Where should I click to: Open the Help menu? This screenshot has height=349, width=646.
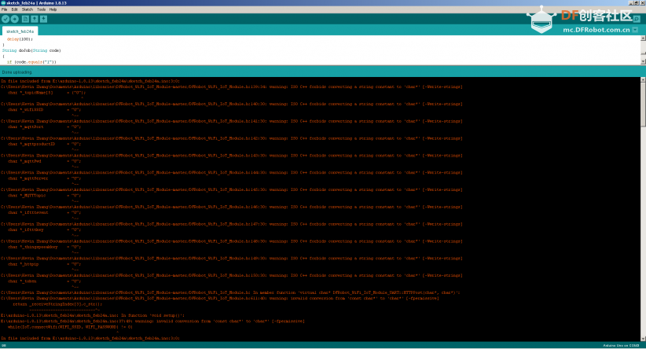[53, 9]
